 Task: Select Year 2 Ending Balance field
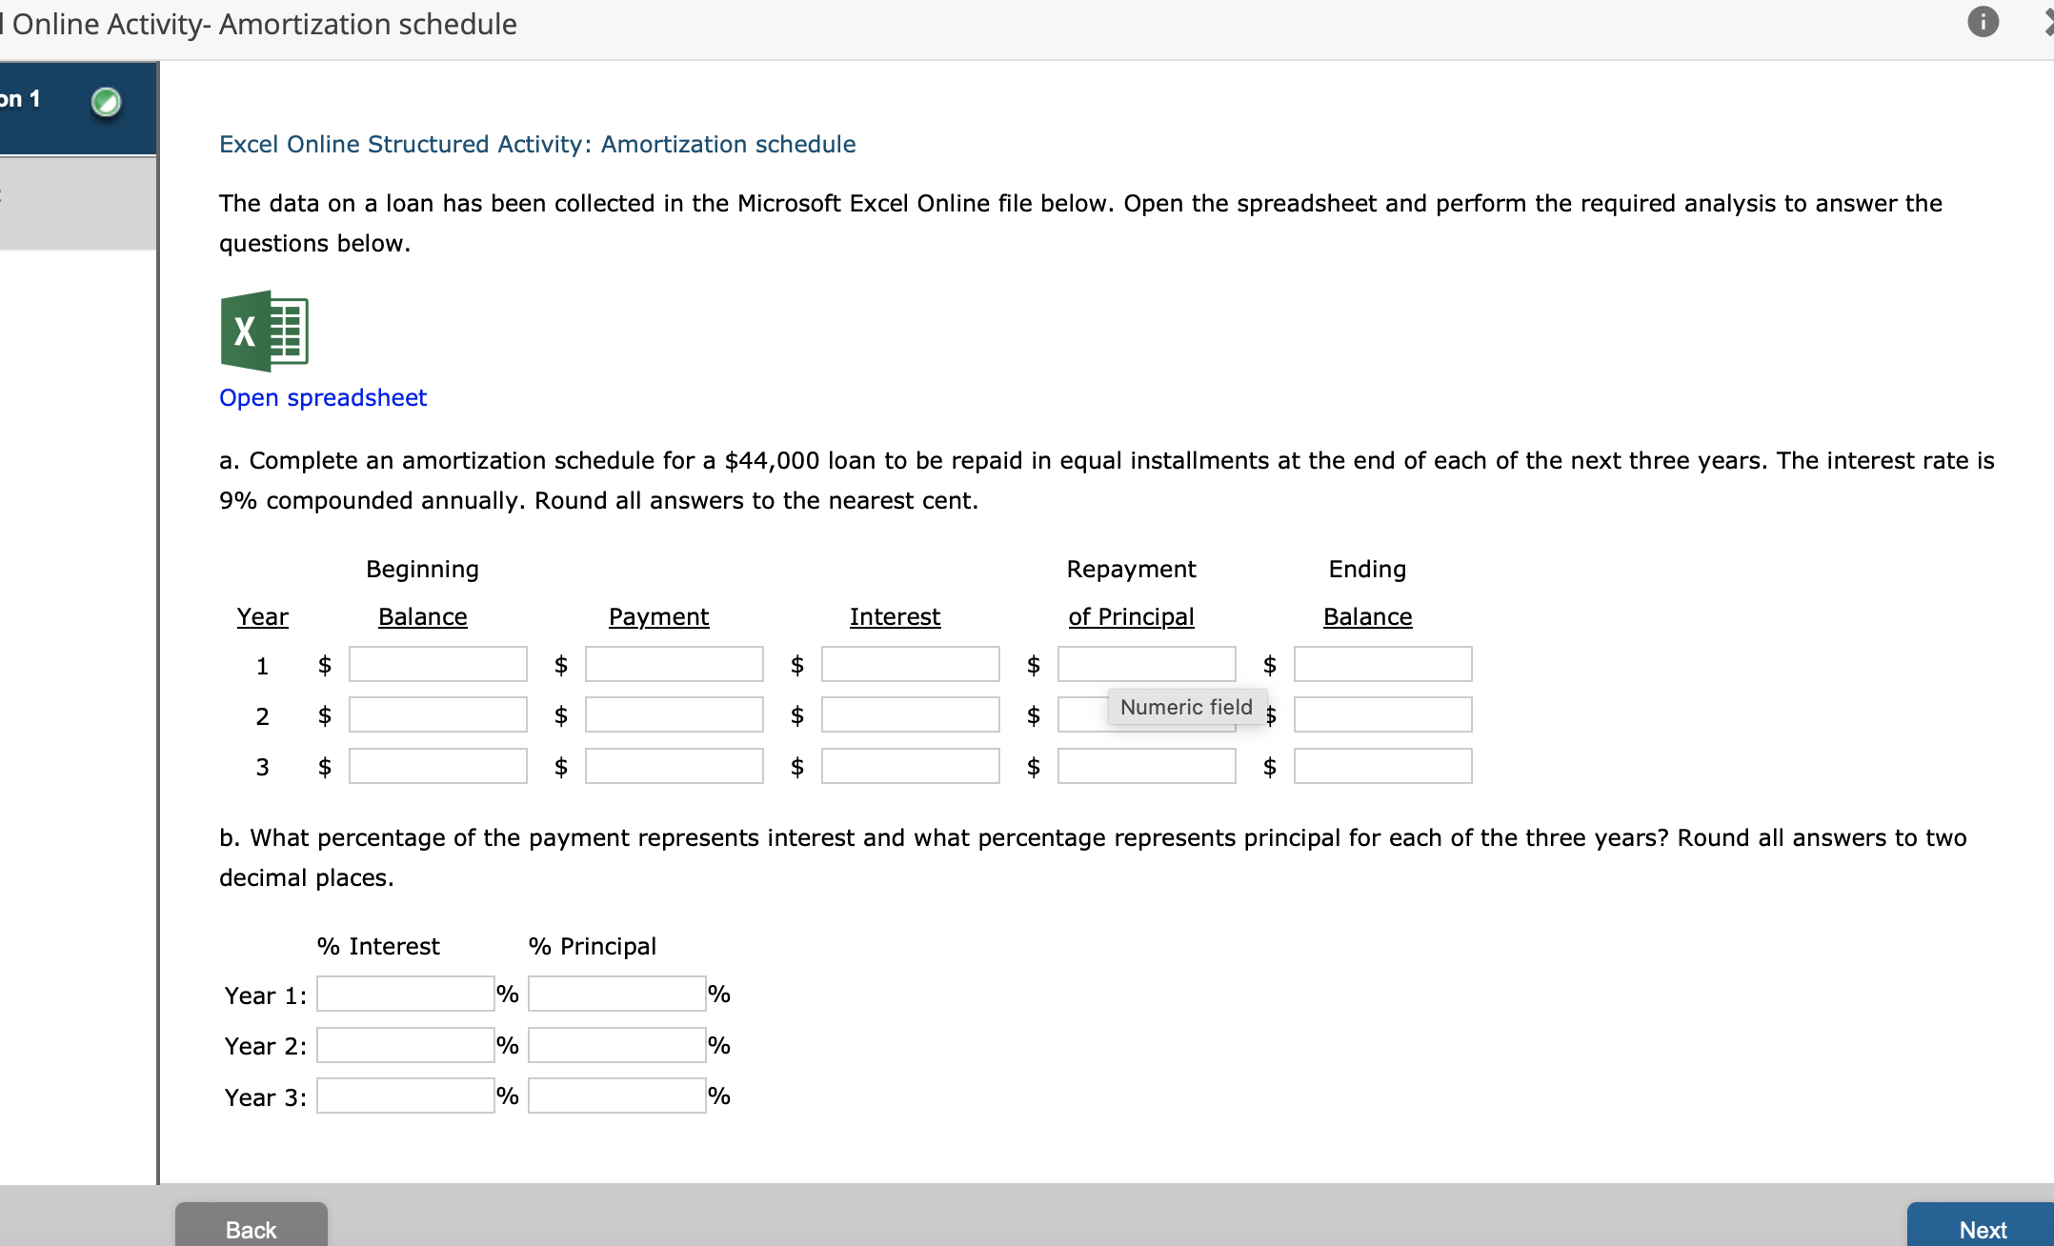pos(1383,714)
